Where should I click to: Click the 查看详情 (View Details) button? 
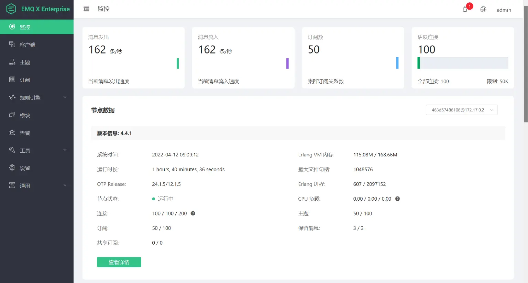[119, 262]
